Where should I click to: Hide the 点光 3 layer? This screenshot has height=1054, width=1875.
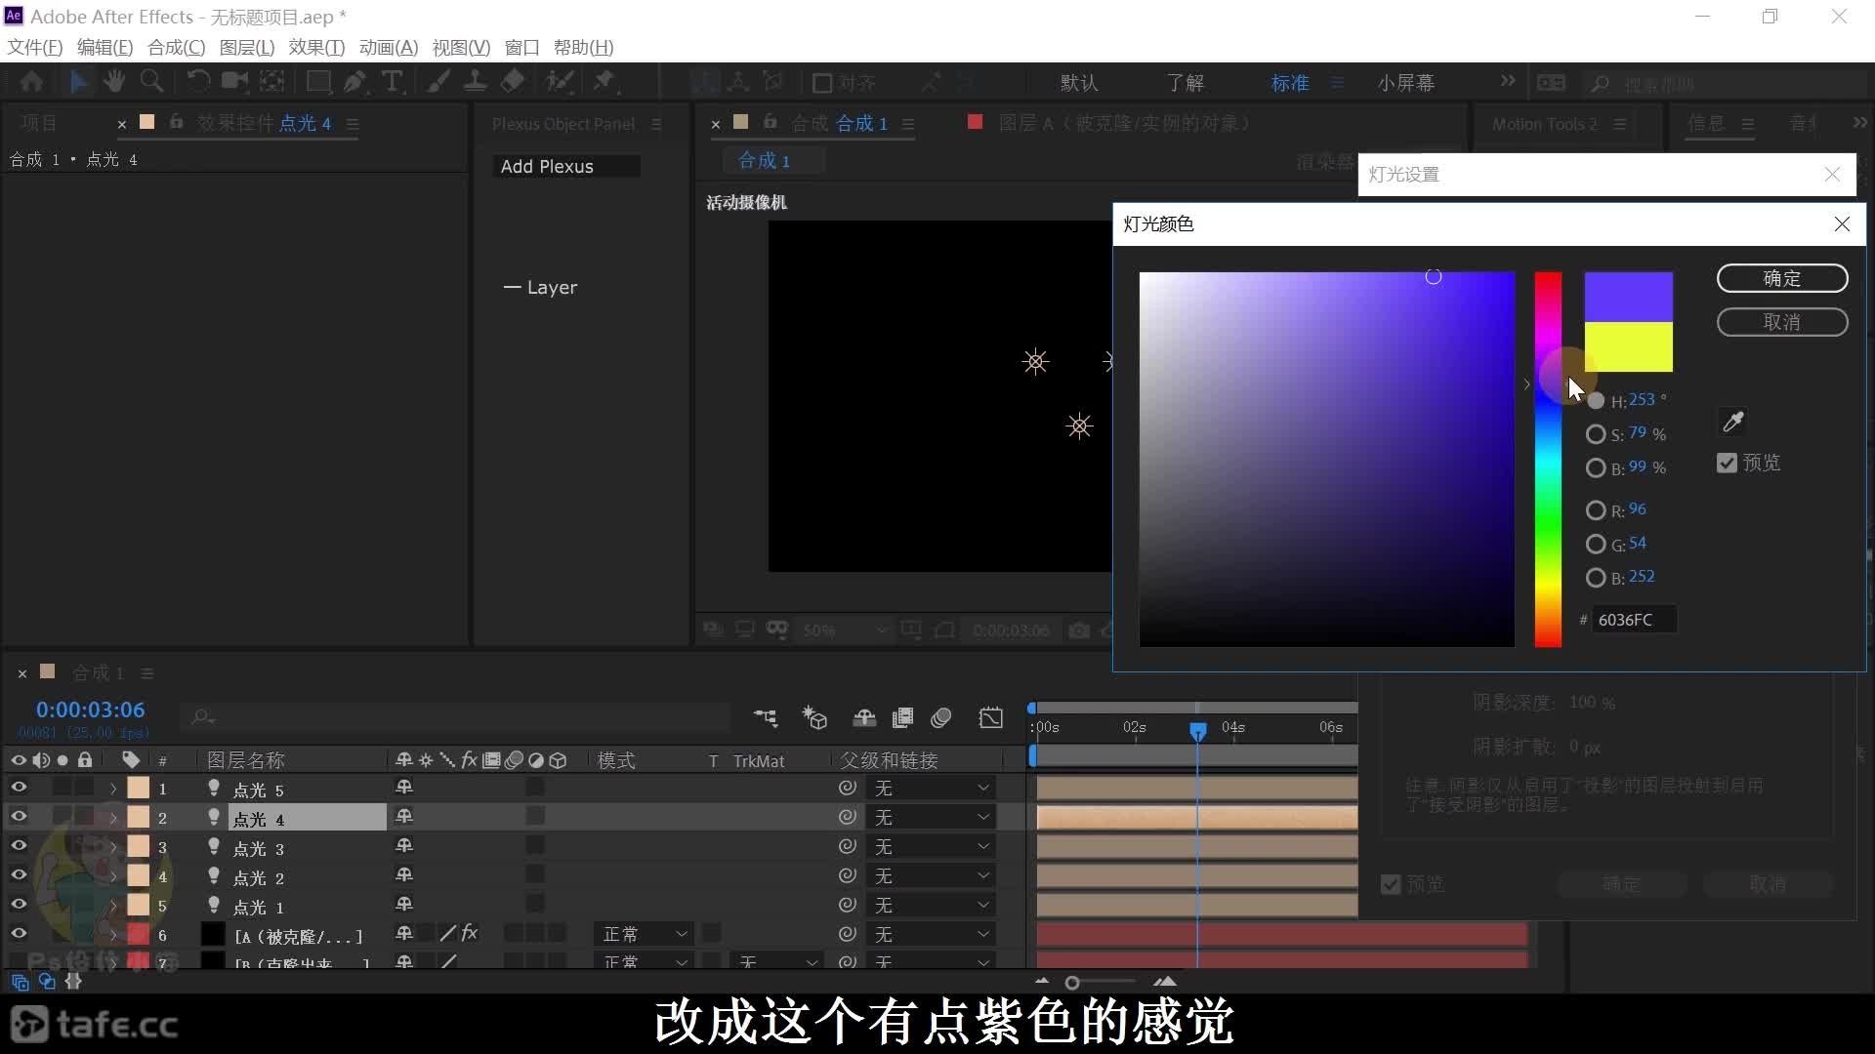coord(19,846)
